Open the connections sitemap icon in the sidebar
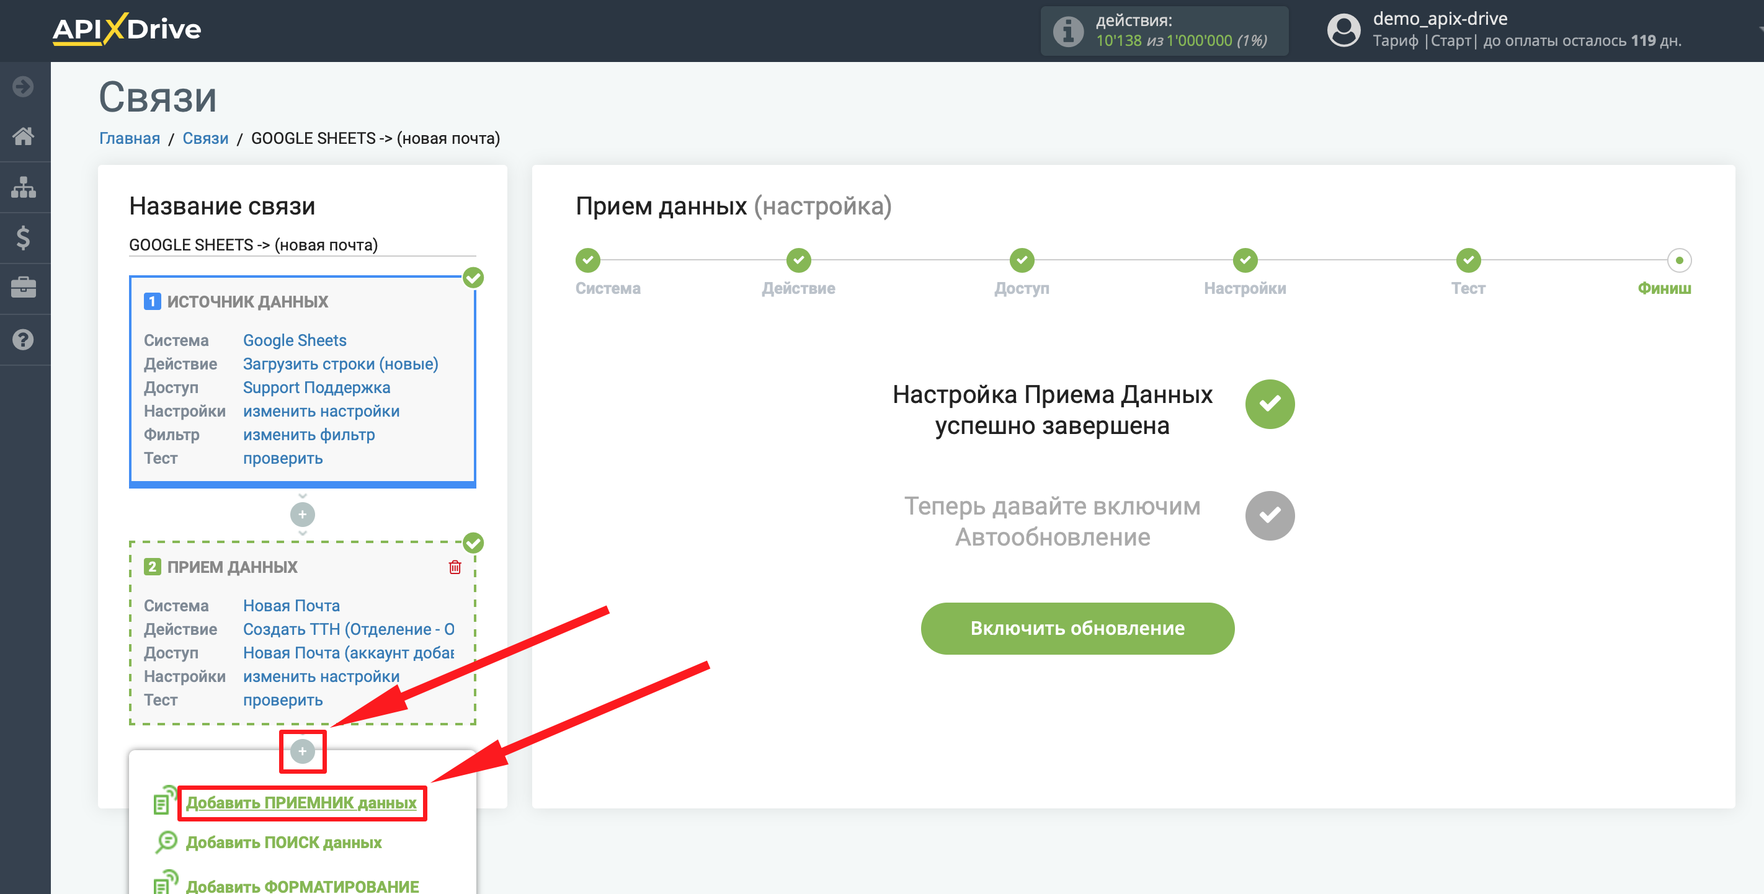Viewport: 1764px width, 894px height. click(24, 187)
